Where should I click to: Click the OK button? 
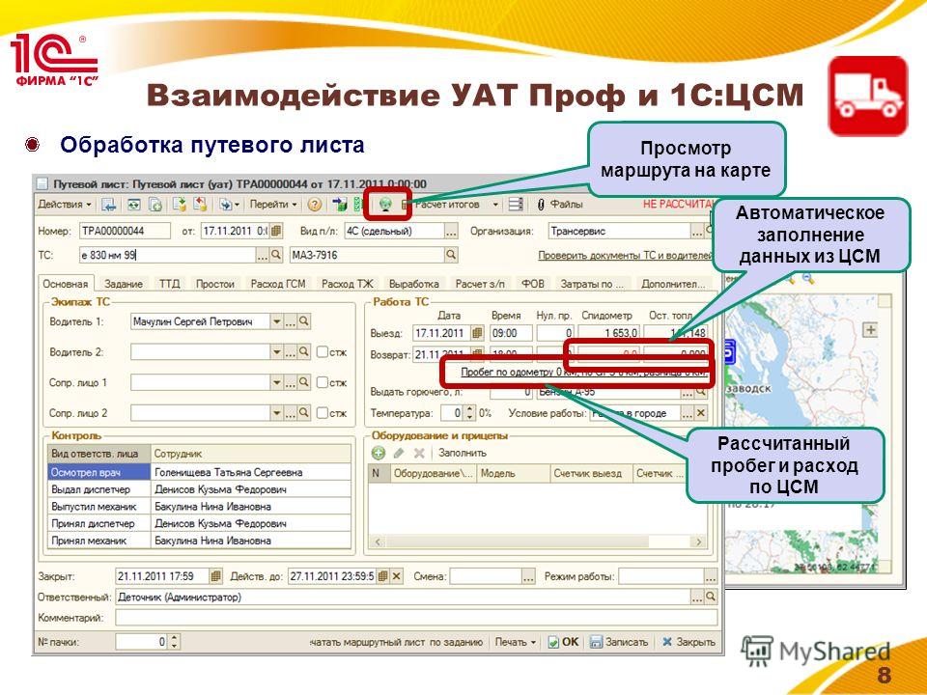point(563,642)
